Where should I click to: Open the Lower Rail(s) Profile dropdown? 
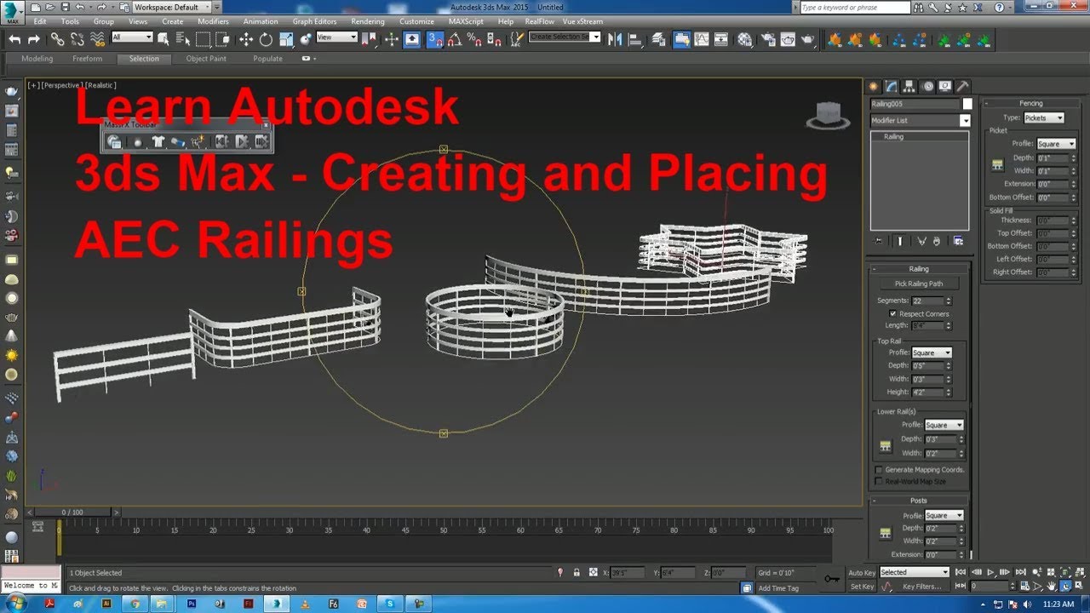944,425
